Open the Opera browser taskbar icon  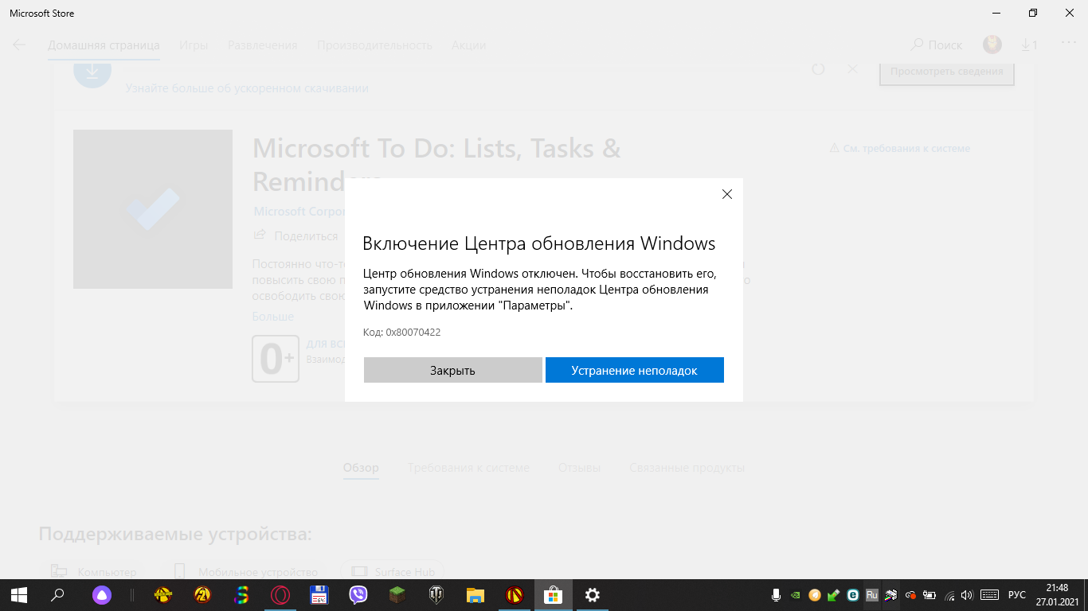[280, 595]
